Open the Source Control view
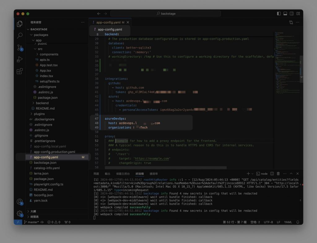317x243 pixels. [x=20, y=48]
